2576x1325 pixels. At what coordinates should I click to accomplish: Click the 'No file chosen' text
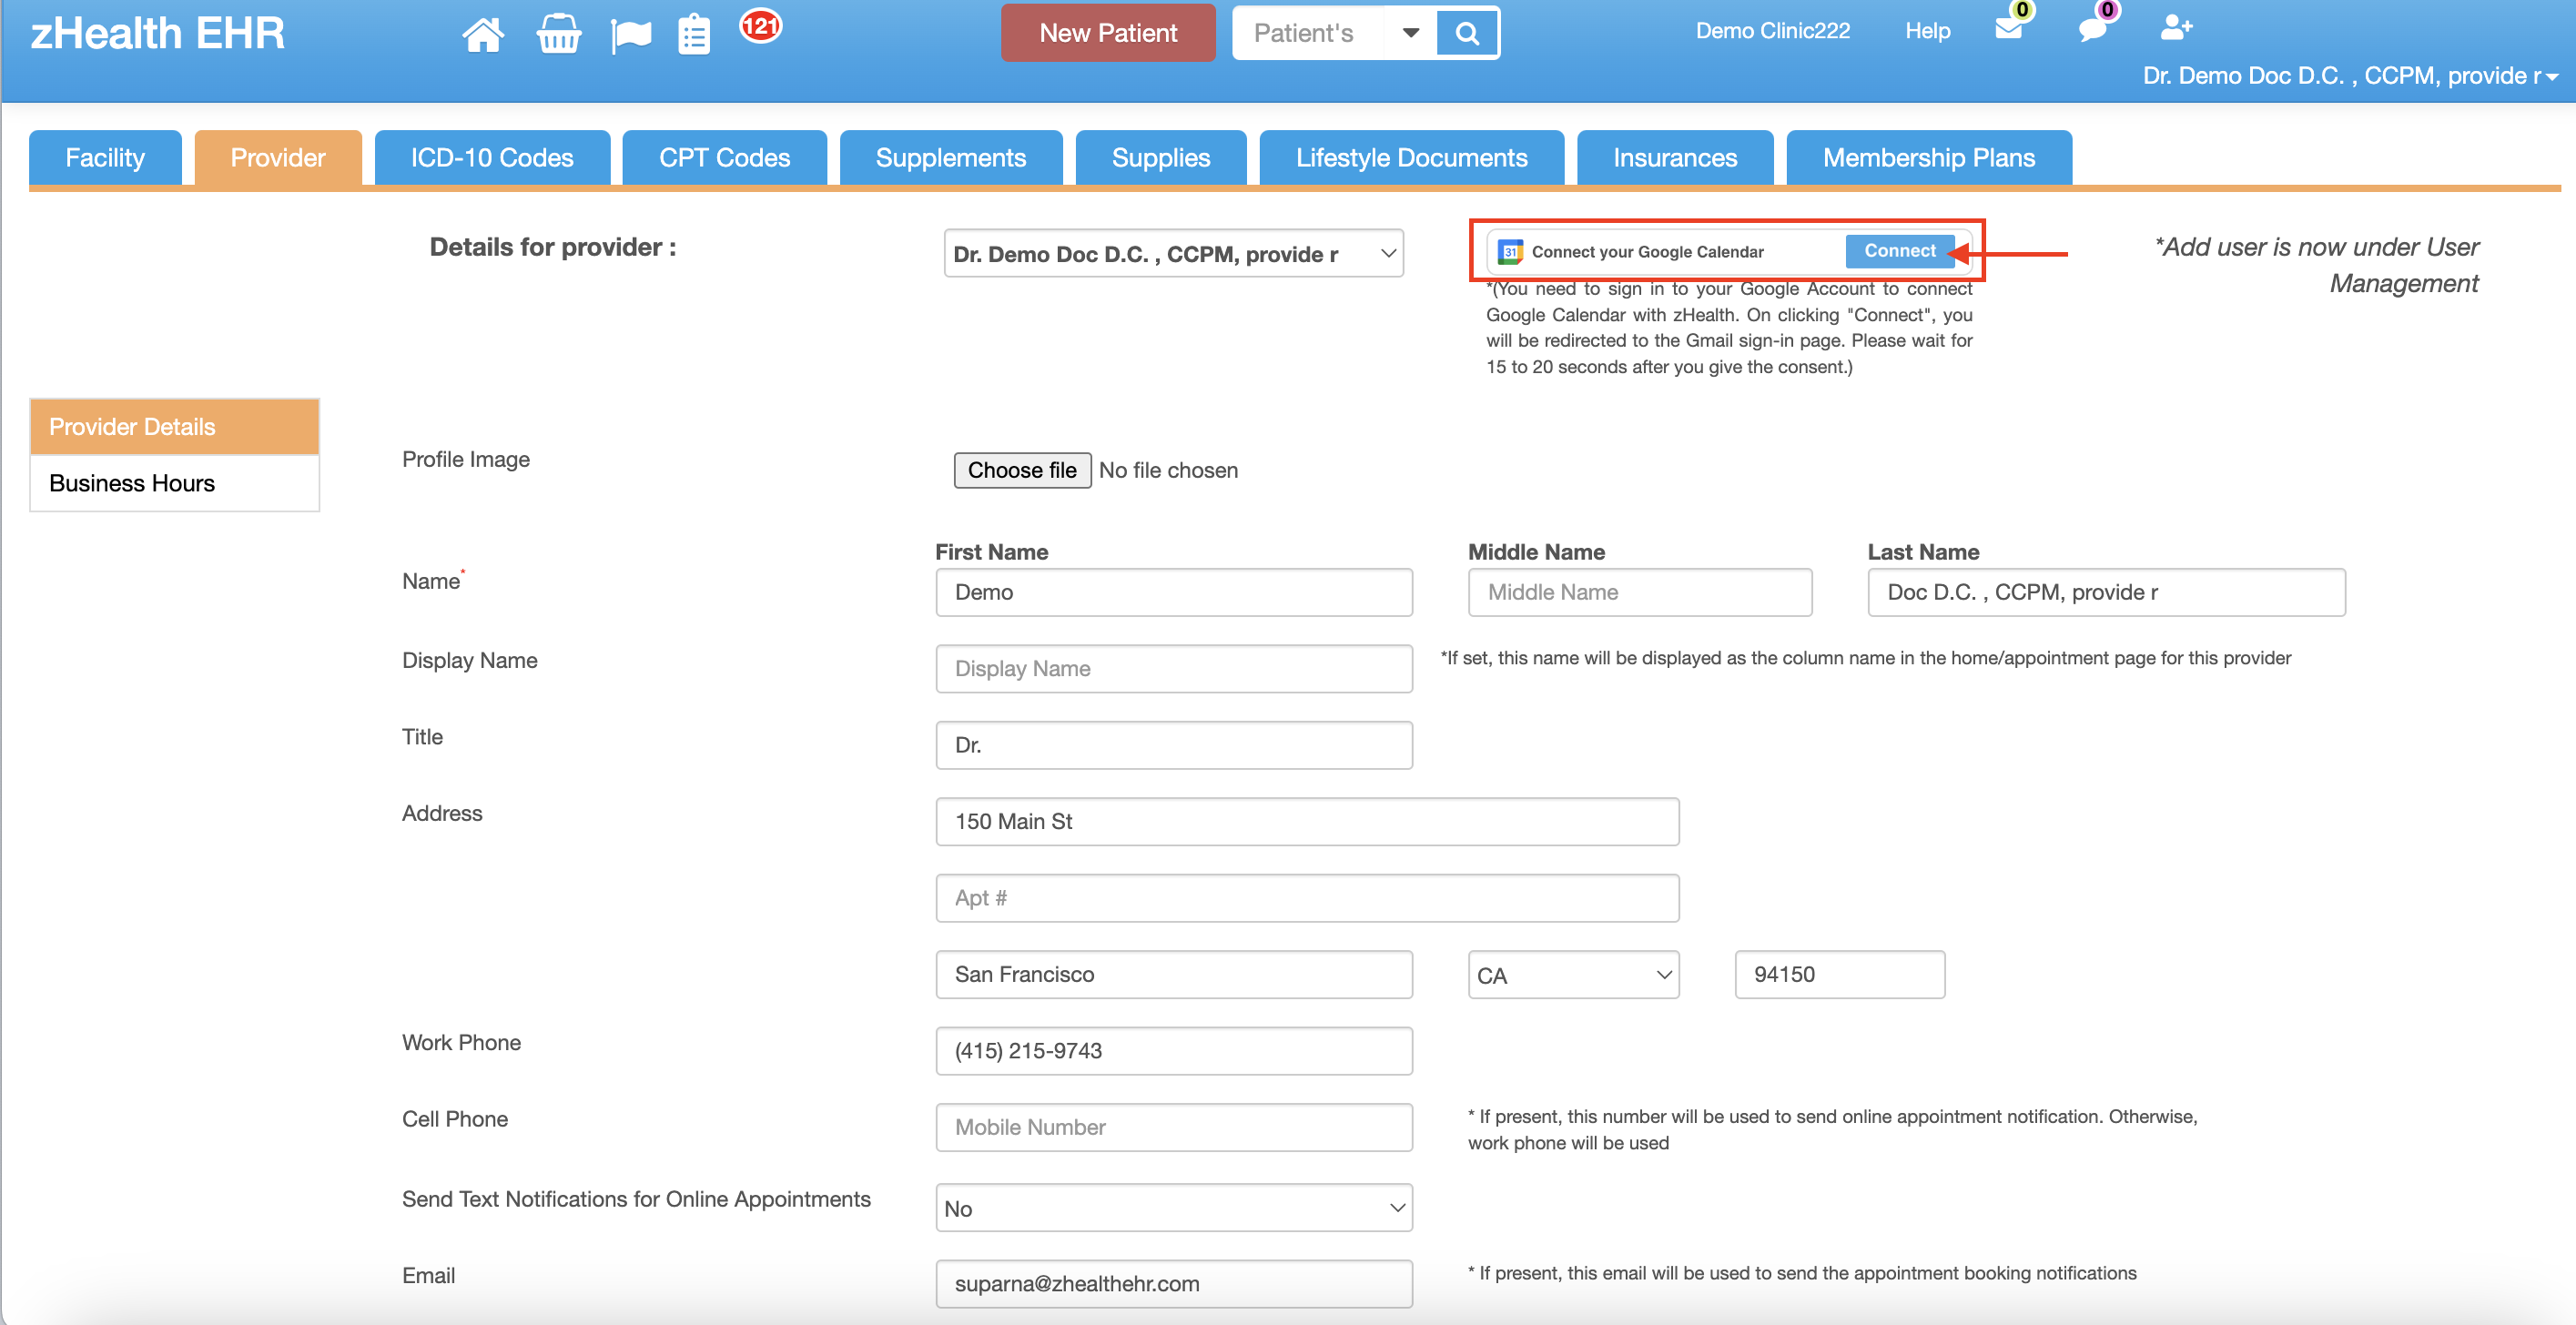[1168, 470]
